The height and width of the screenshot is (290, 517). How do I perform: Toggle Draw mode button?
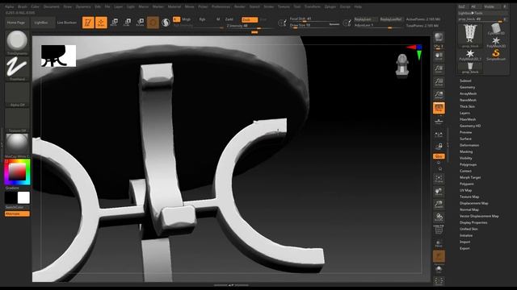101,23
